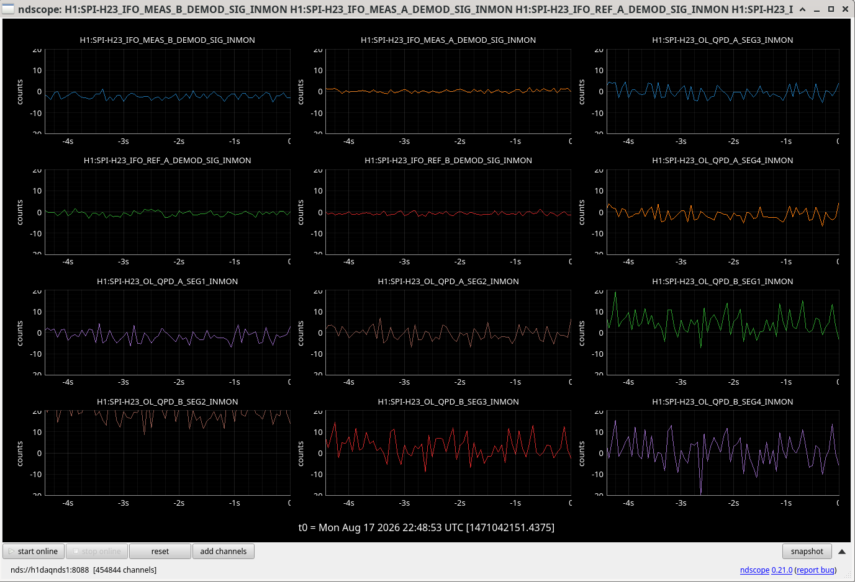
Task: Click the counts axis label of IFO_MEAS_B_DEMOD plot
Action: [20, 92]
